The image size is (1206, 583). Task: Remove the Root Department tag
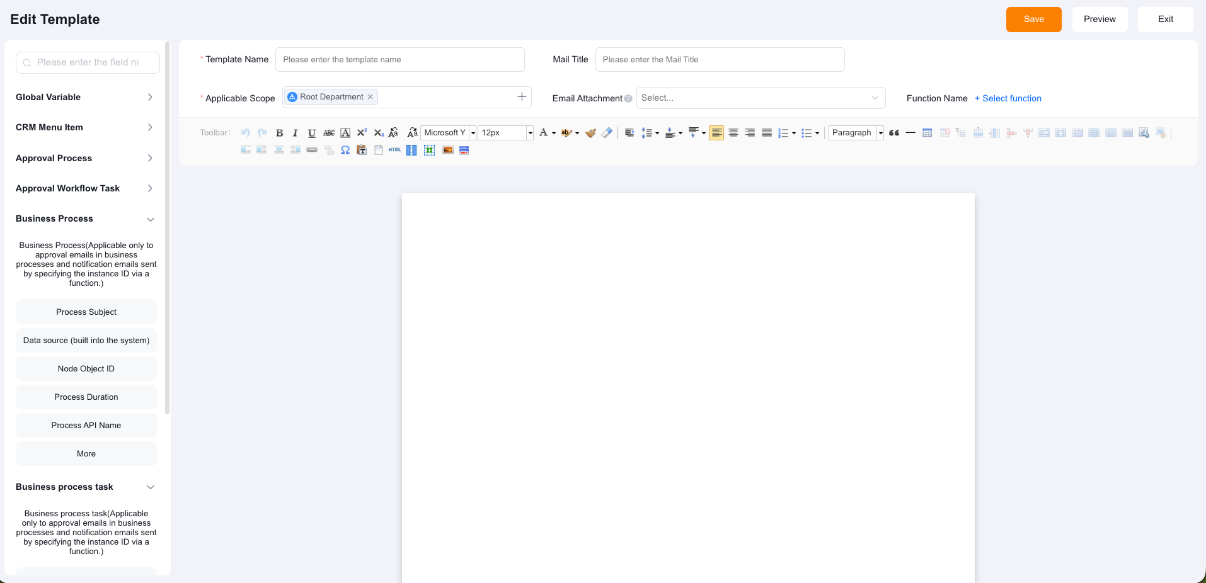coord(370,96)
